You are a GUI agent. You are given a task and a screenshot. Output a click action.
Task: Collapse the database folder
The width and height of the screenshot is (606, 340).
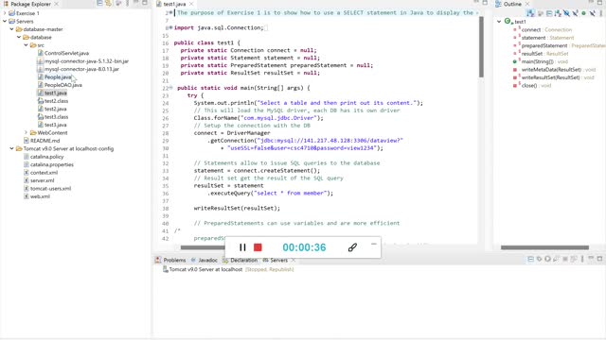pyautogui.click(x=19, y=38)
